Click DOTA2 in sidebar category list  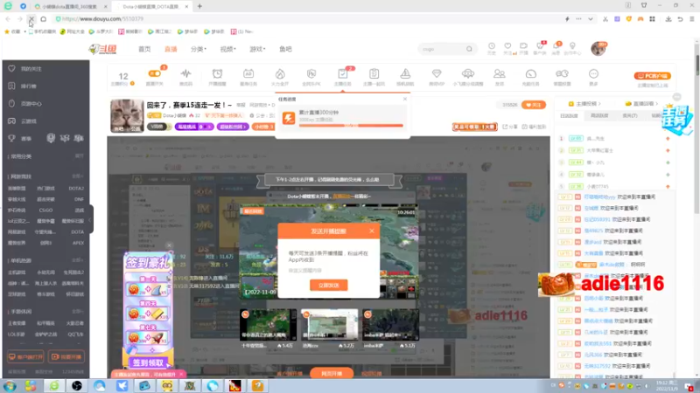pyautogui.click(x=76, y=189)
